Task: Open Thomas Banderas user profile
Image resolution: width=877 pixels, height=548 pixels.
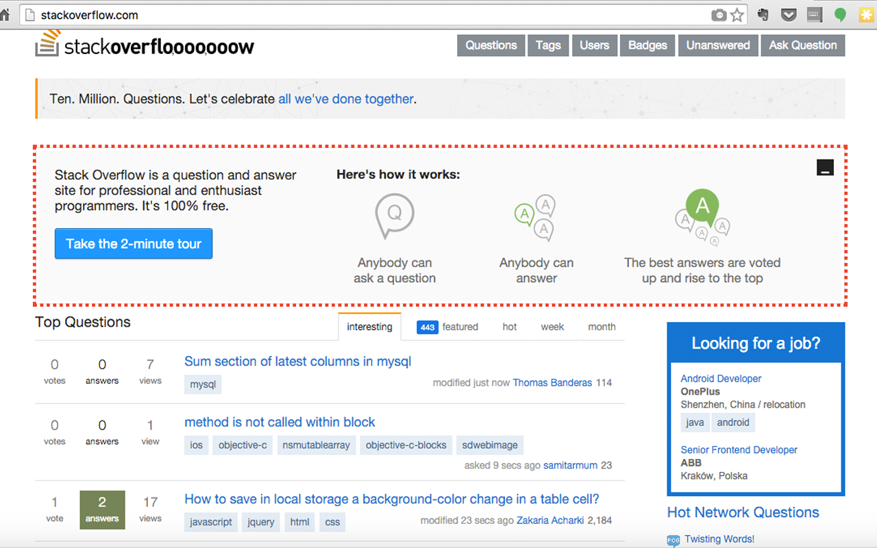Action: [x=552, y=383]
